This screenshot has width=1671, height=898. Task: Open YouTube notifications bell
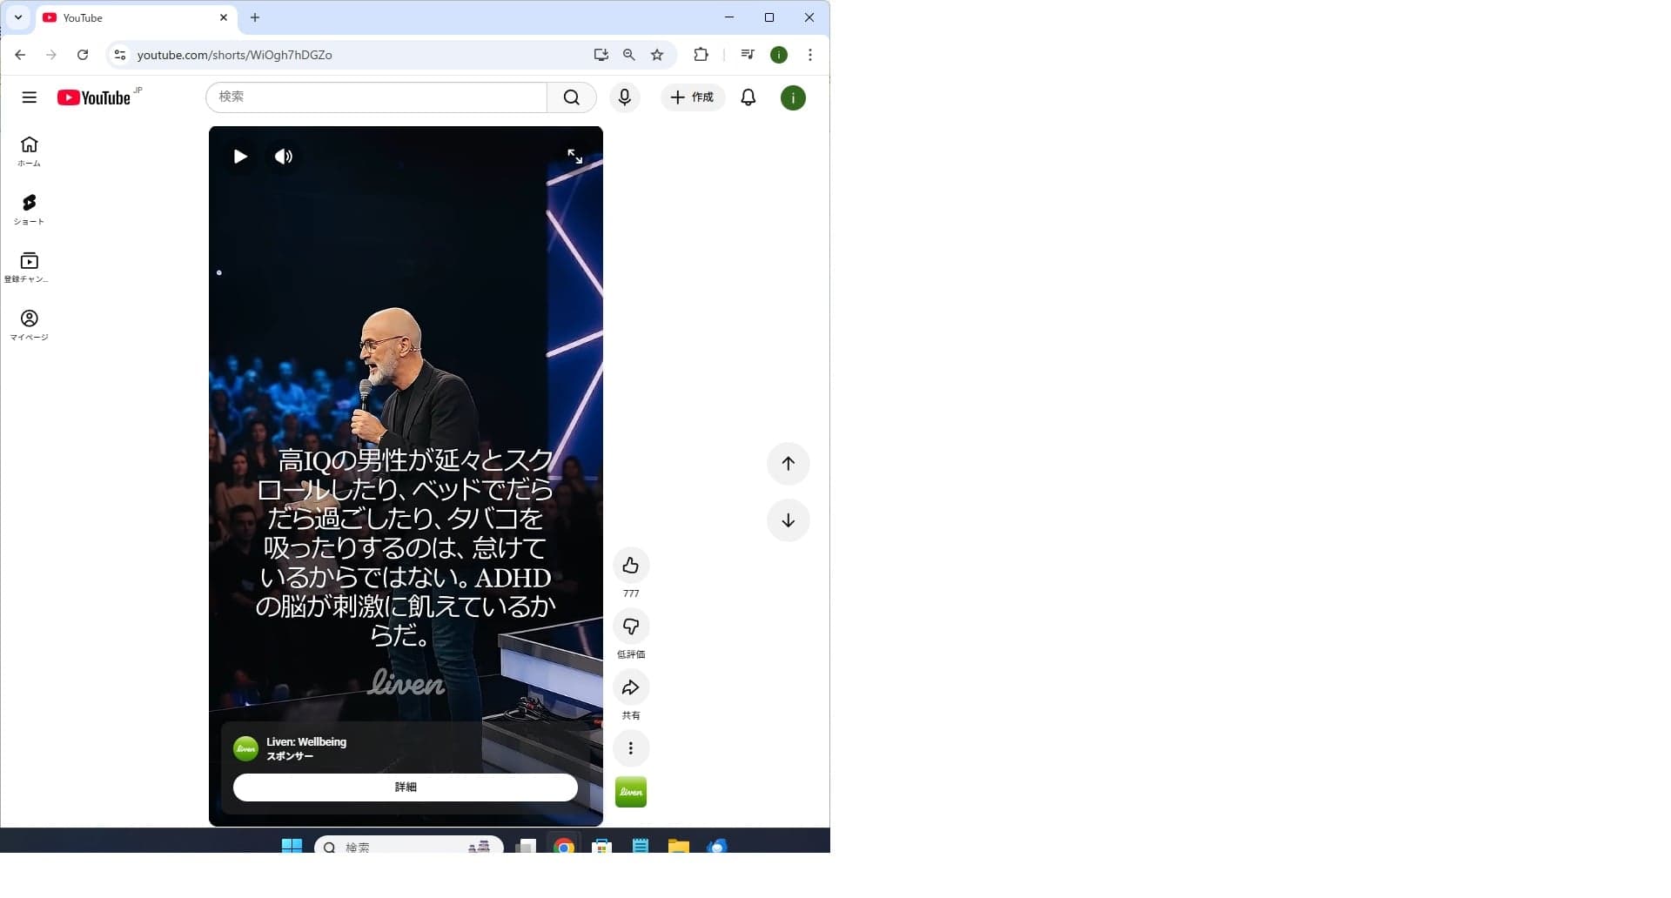coord(748,97)
